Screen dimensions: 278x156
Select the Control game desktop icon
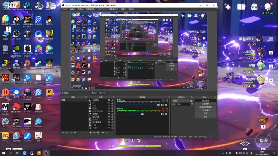27,108
